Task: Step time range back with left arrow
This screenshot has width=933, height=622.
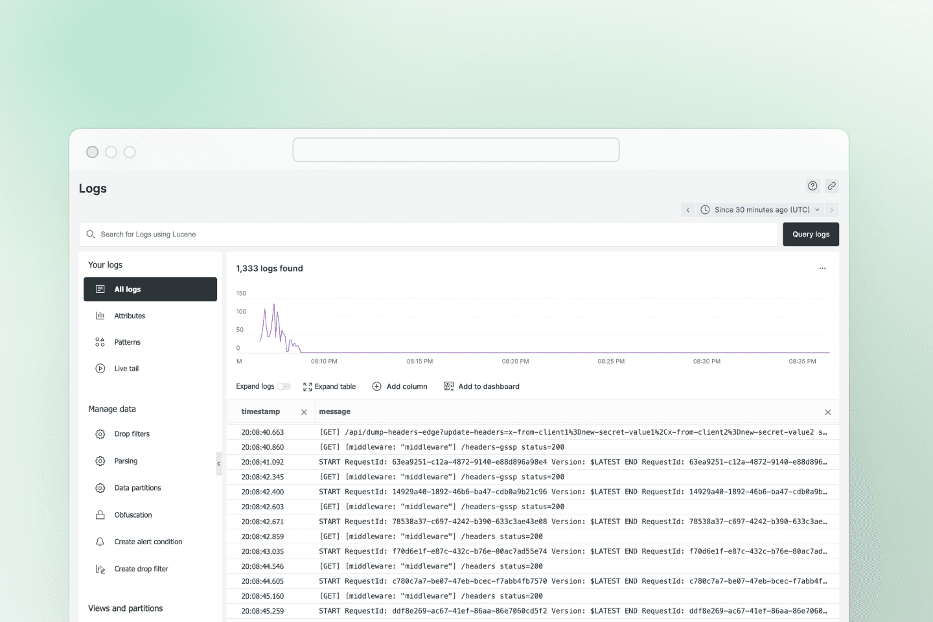Action: (x=688, y=210)
